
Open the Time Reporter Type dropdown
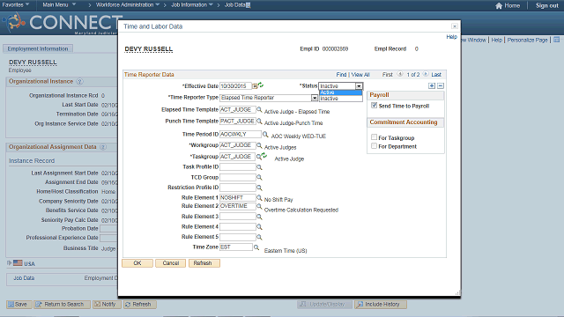click(315, 98)
